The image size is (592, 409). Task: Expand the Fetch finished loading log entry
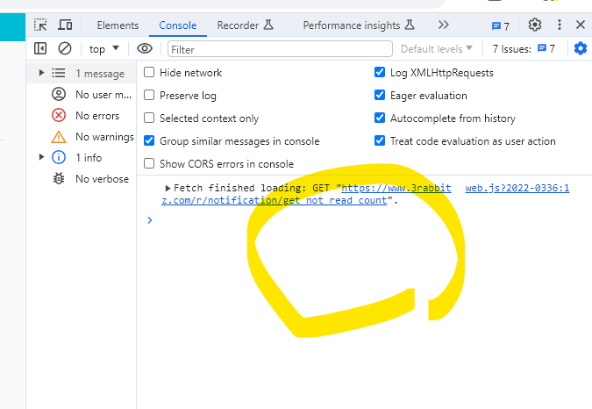[x=168, y=188]
